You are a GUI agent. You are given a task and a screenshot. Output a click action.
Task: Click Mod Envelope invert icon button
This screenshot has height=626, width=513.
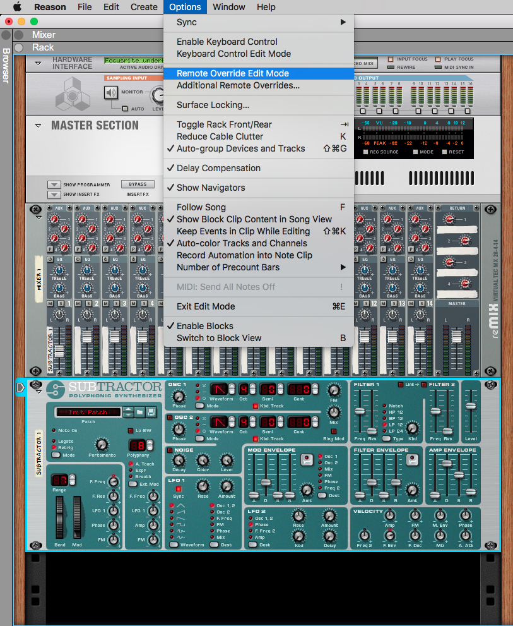tap(307, 460)
